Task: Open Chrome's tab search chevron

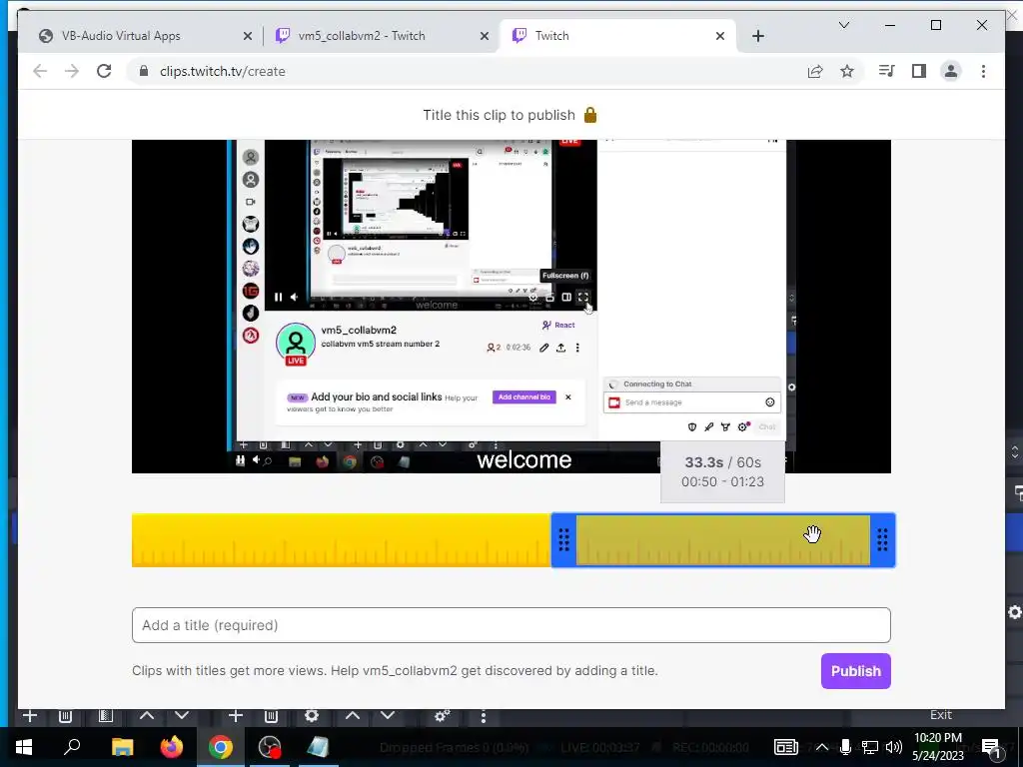Action: point(843,25)
